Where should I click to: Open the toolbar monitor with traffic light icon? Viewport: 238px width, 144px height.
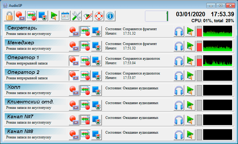(x=43, y=16)
